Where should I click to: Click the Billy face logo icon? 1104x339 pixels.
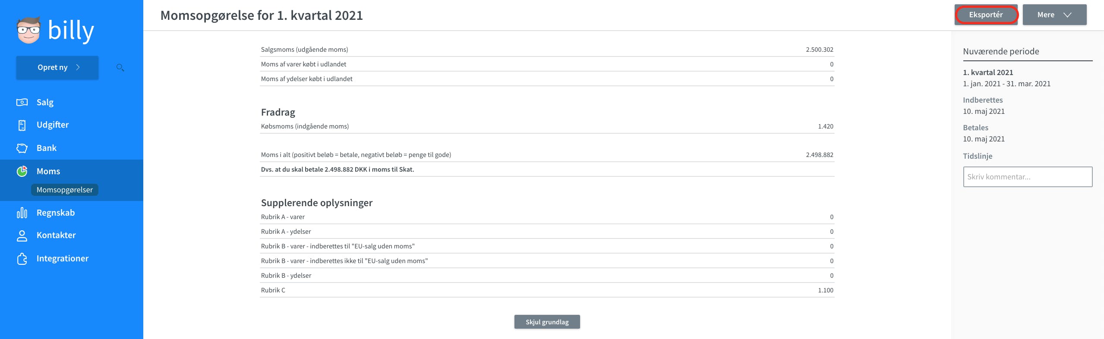[28, 30]
